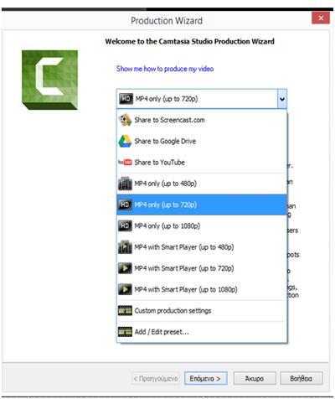Viewport: 335px width, 399px height.
Task: Select highlighted MP4 only (up to 720p) entry
Action: click(x=202, y=205)
